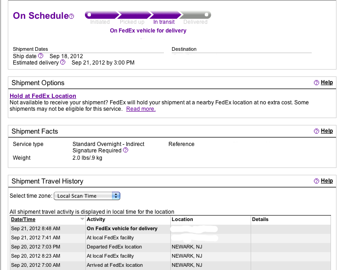Click the Location column header
Screen dimensions: 342x270
click(182, 219)
